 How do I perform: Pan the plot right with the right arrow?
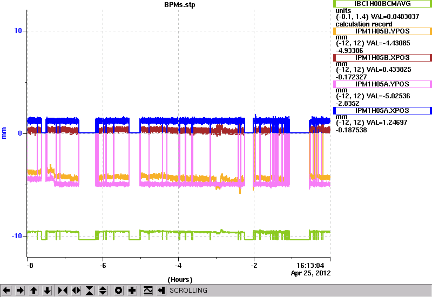(x=20, y=291)
